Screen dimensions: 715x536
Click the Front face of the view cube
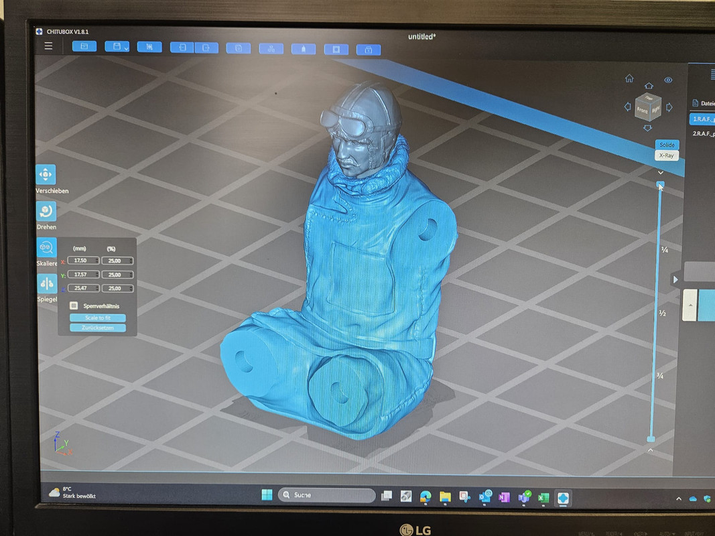(x=642, y=110)
